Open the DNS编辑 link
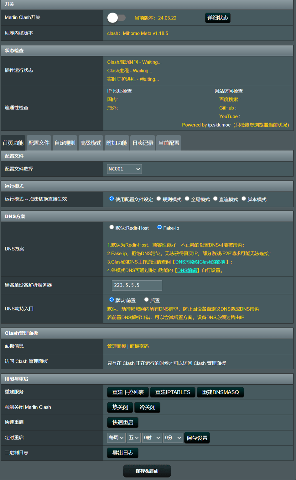Image resolution: width=296 pixels, height=480 pixels. [187, 271]
